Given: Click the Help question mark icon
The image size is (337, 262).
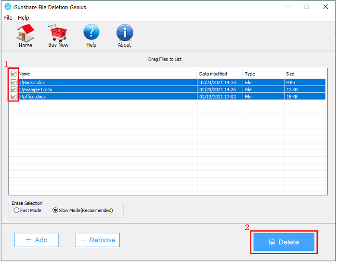Looking at the screenshot, I should (91, 32).
